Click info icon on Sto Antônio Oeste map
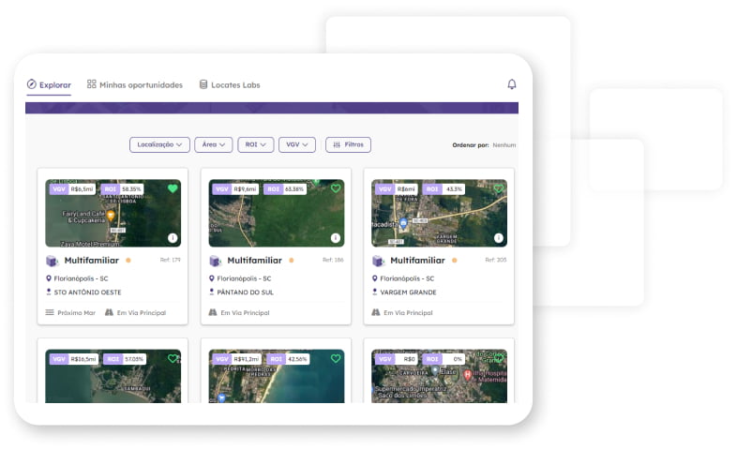The height and width of the screenshot is (450, 737). (x=173, y=238)
